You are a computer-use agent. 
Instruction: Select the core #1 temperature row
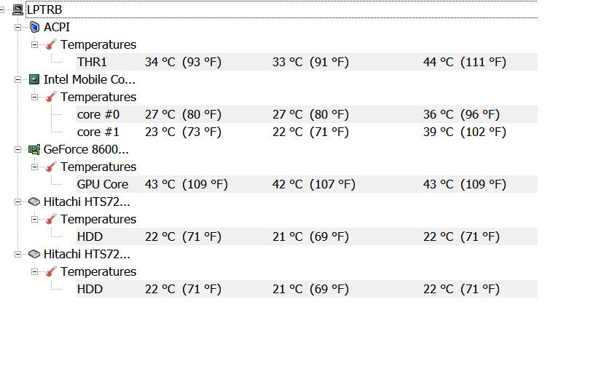98,132
